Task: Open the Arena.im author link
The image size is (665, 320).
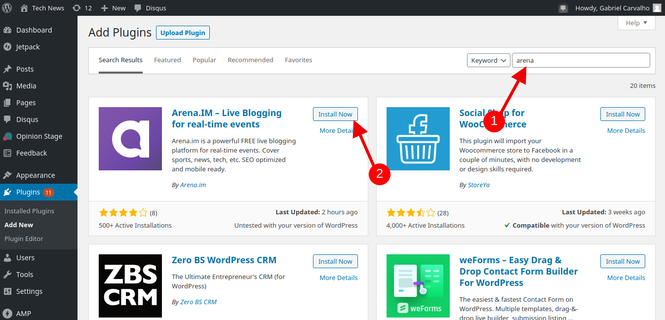Action: 193,185
